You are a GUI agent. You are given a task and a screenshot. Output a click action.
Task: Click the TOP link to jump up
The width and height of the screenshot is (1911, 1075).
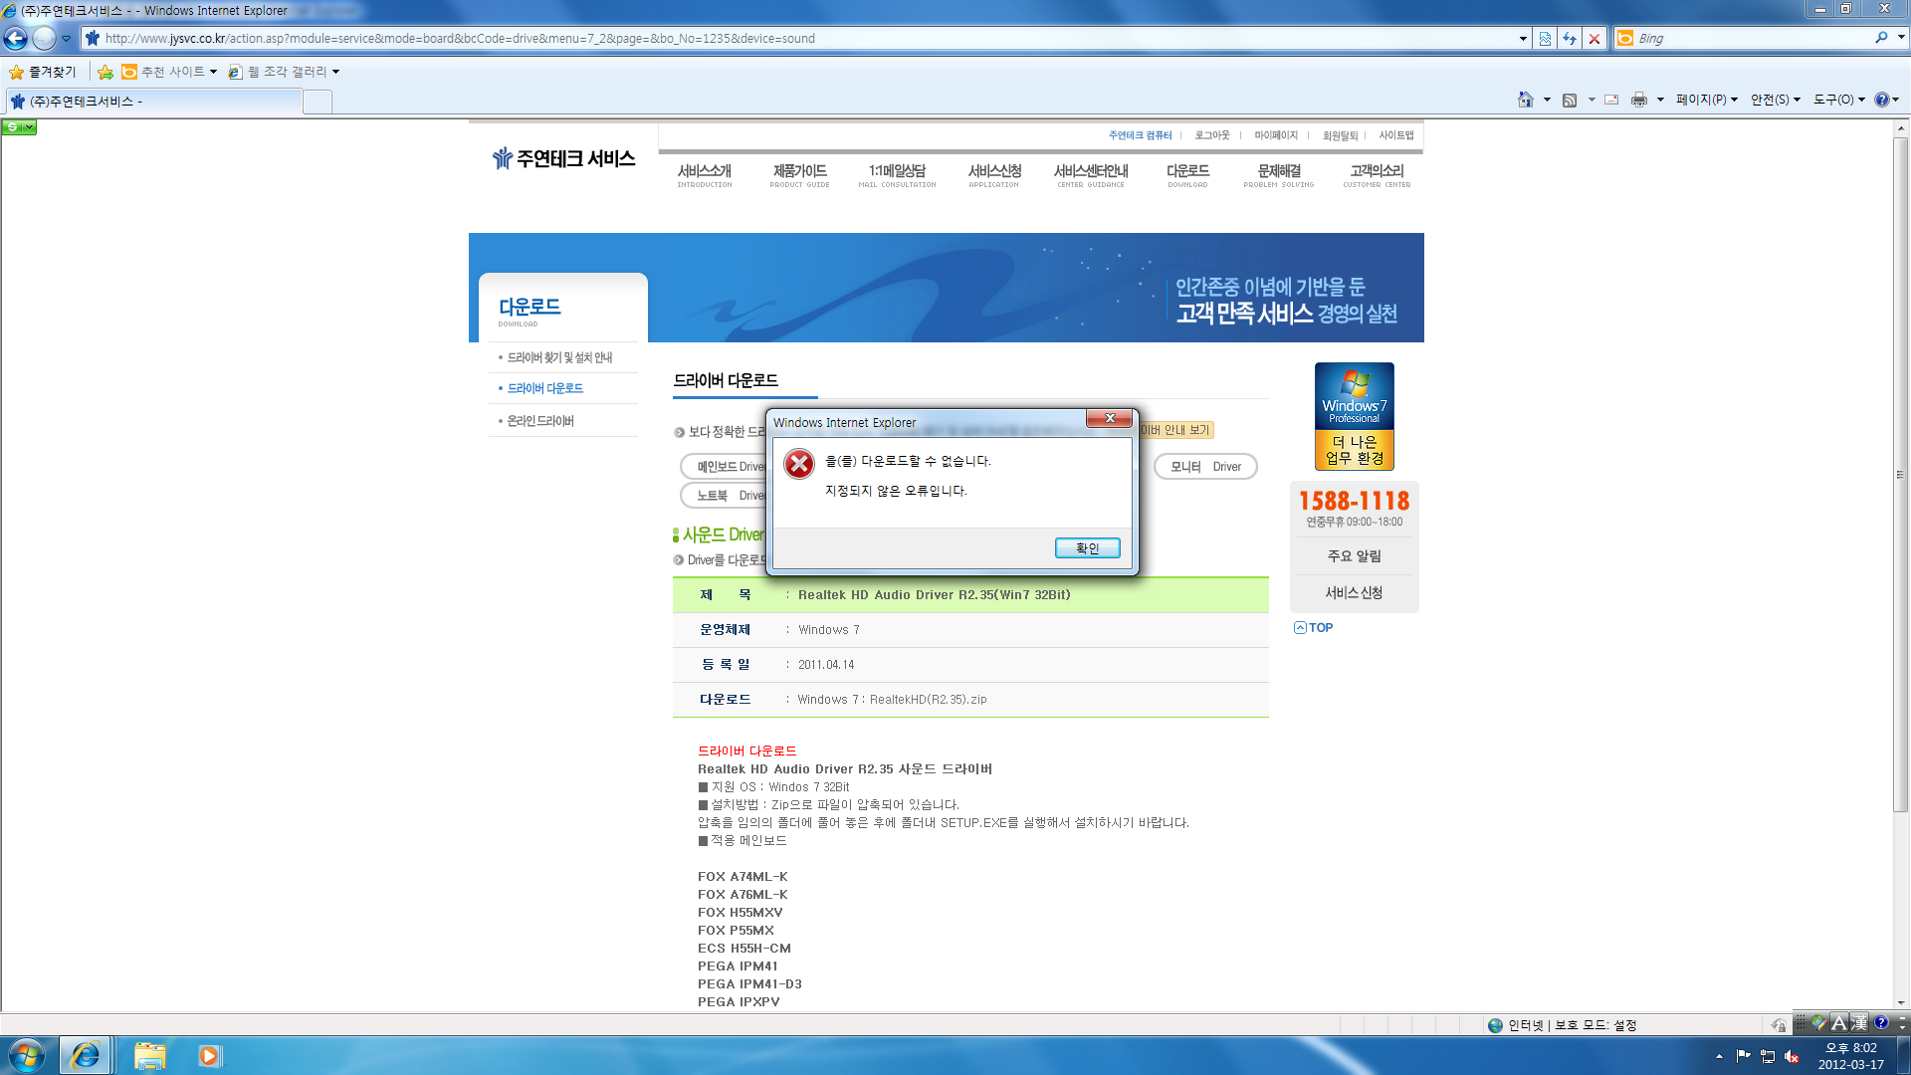(1313, 628)
